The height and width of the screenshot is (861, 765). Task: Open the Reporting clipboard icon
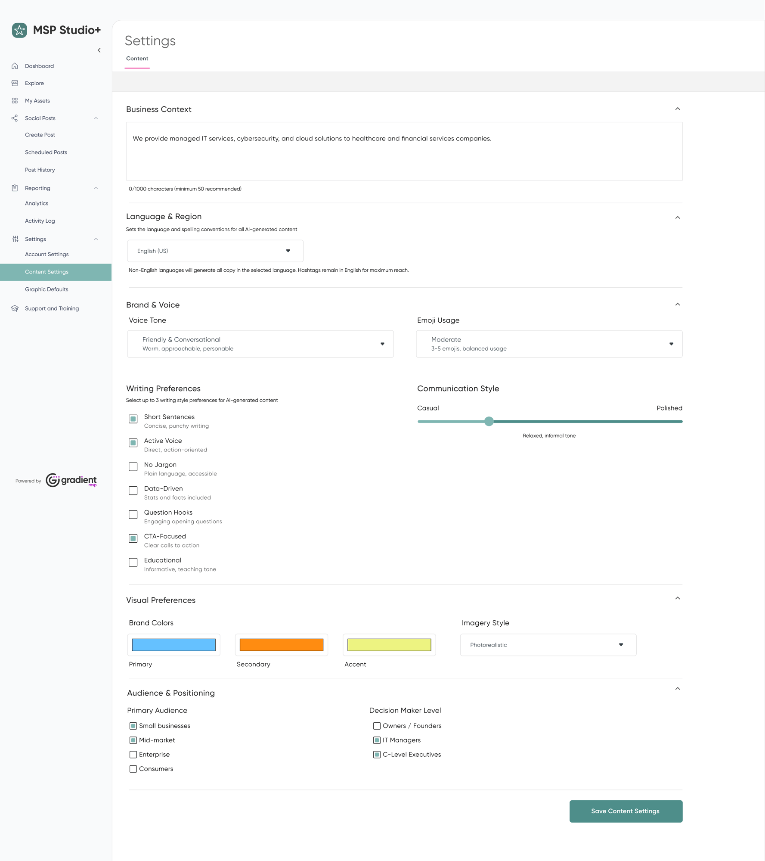click(15, 188)
